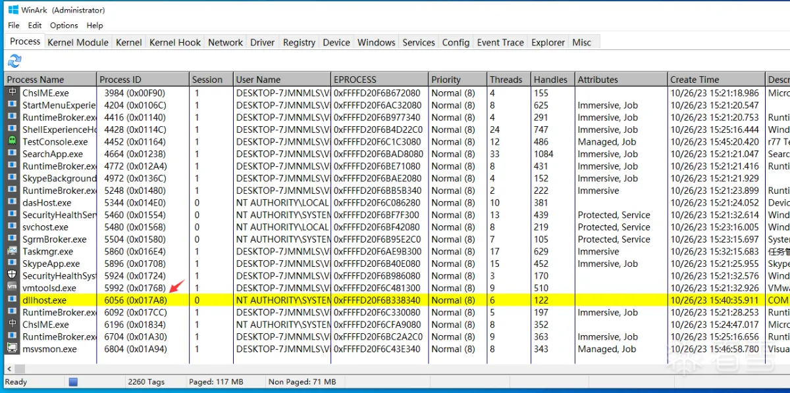Viewport: 790px width, 393px height.
Task: Click the Taskmgr.exe process icon
Action: coord(12,252)
